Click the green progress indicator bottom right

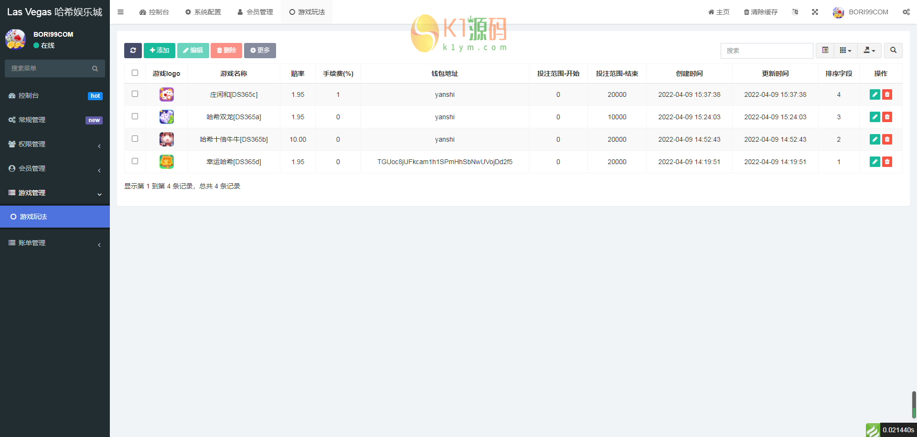(x=873, y=430)
